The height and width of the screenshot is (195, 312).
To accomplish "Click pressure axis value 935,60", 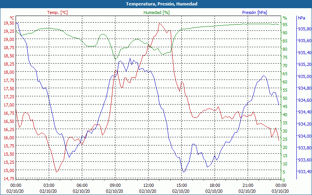I will pos(305,41).
